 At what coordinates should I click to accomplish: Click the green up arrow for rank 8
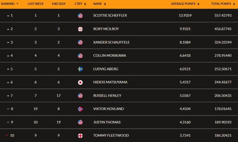[x=8, y=109]
